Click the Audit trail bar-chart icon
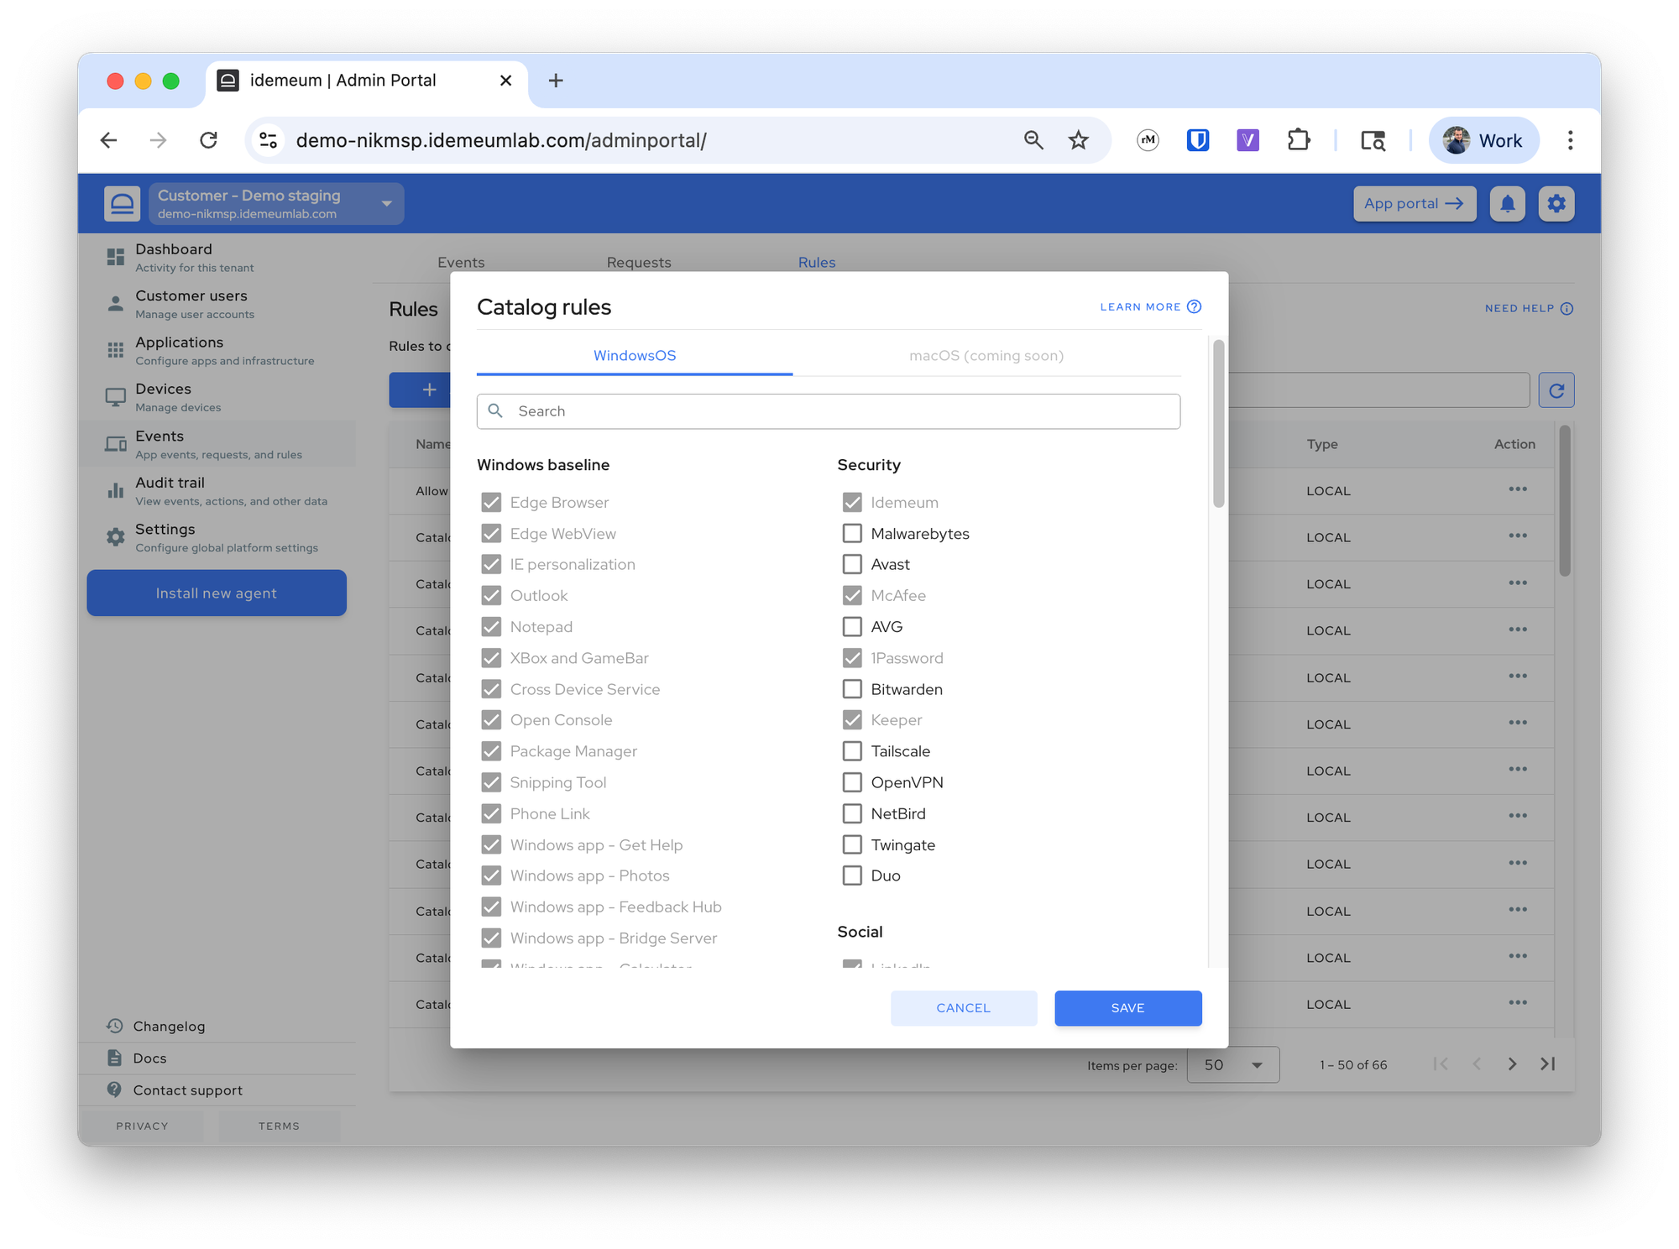Screen dimensions: 1679x1249 click(x=115, y=490)
